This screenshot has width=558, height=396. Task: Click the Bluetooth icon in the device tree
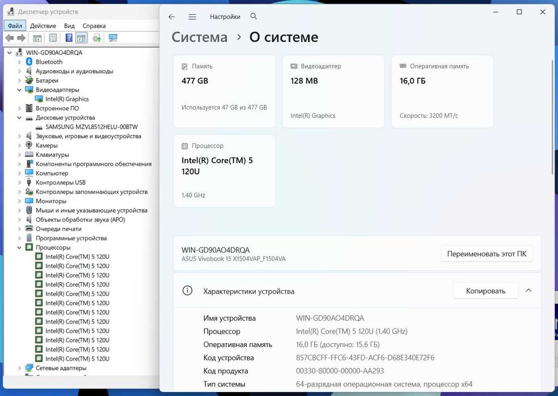[29, 62]
